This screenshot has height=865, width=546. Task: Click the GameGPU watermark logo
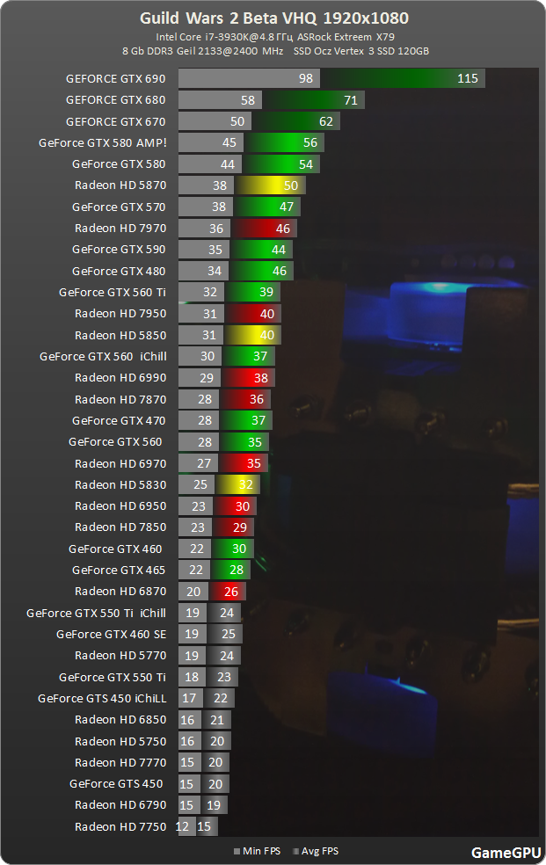506,852
